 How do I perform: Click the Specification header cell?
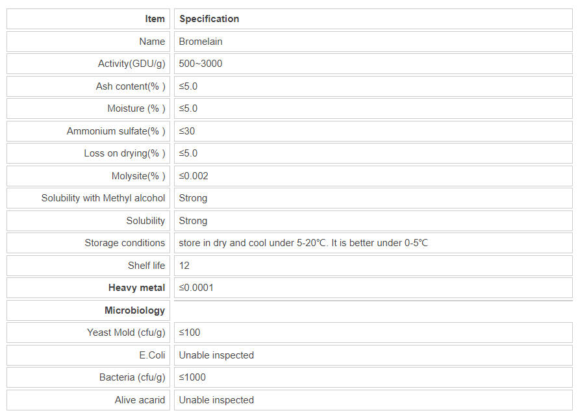coord(209,19)
